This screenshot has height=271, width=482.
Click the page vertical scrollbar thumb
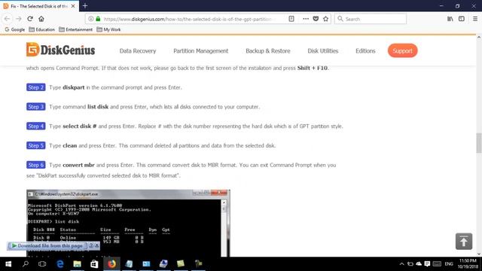pos(479,143)
